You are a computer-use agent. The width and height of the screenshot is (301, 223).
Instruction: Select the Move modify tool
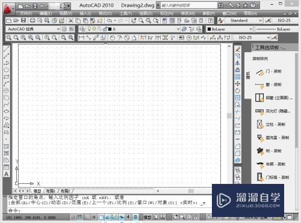click(238, 84)
